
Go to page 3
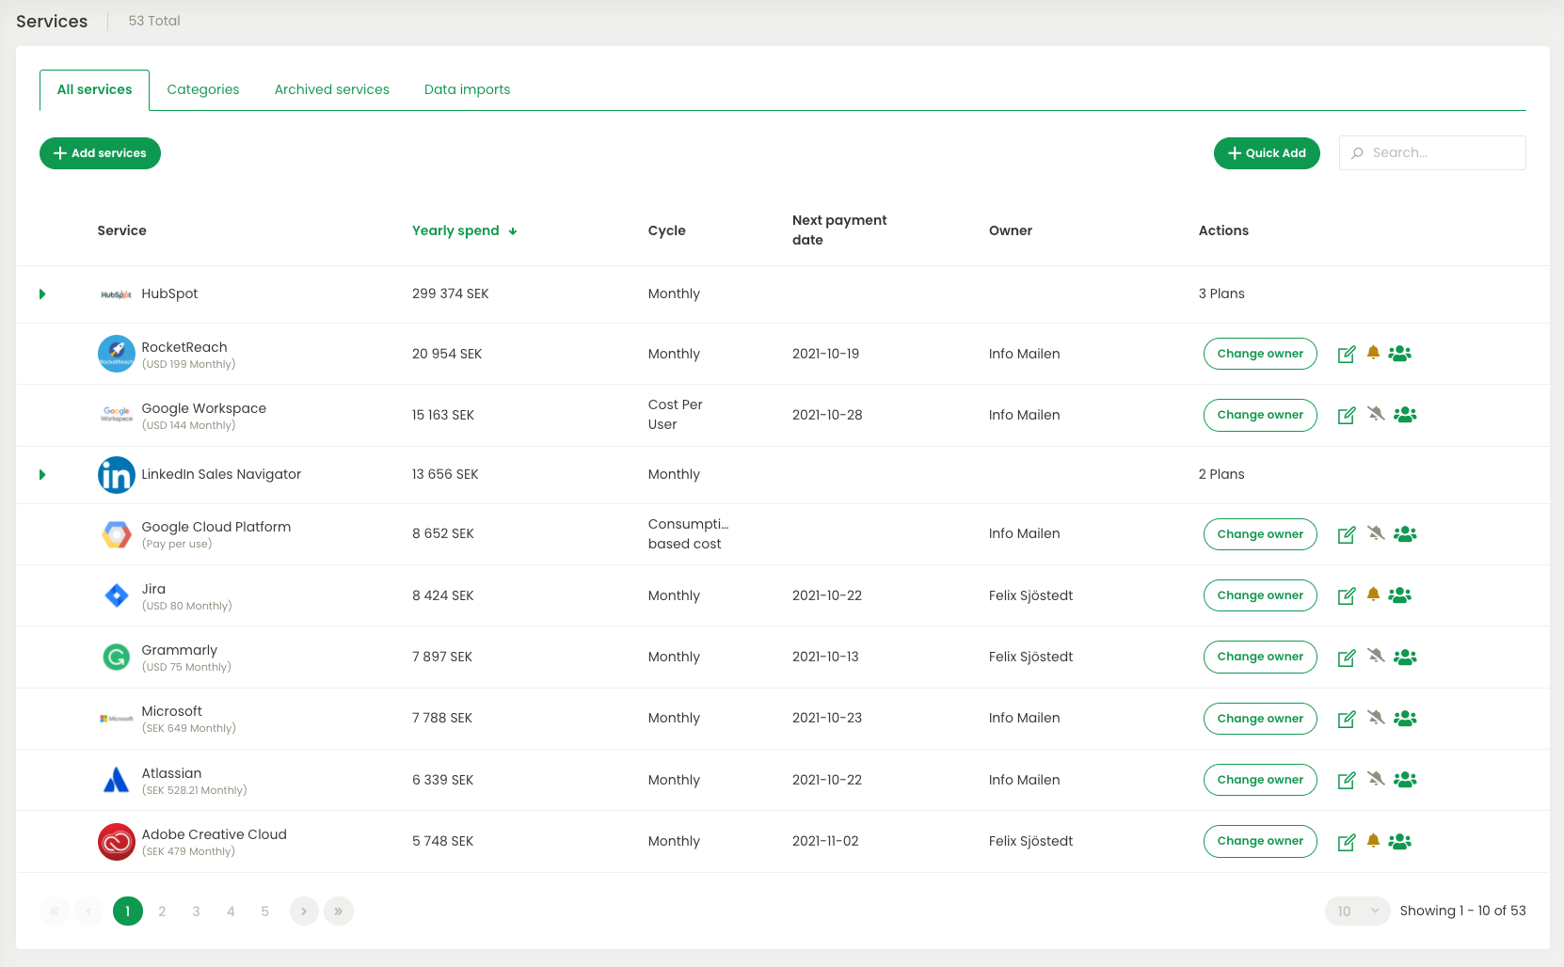[196, 912]
